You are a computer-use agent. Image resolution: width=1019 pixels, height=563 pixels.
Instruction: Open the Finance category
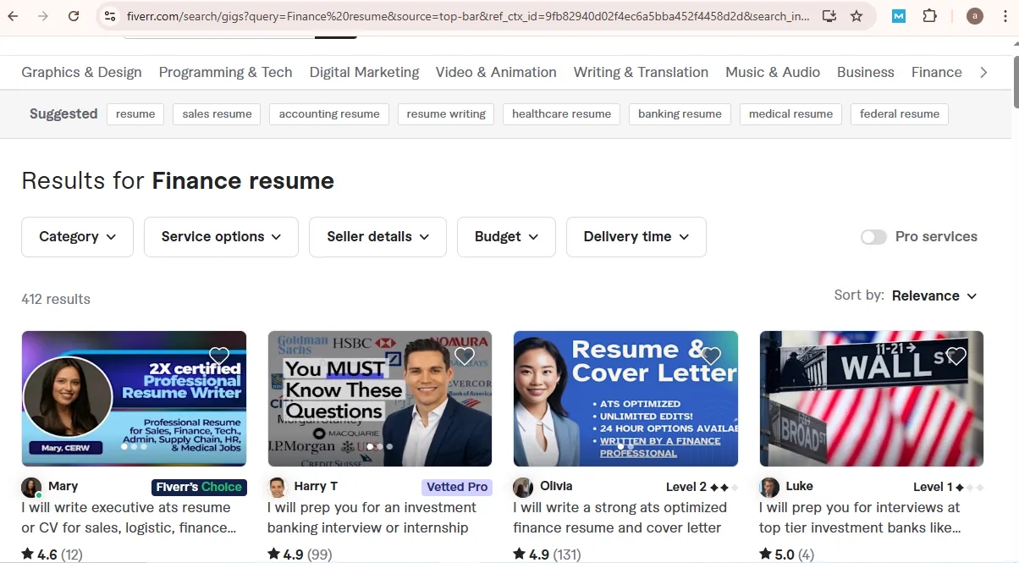pyautogui.click(x=936, y=72)
